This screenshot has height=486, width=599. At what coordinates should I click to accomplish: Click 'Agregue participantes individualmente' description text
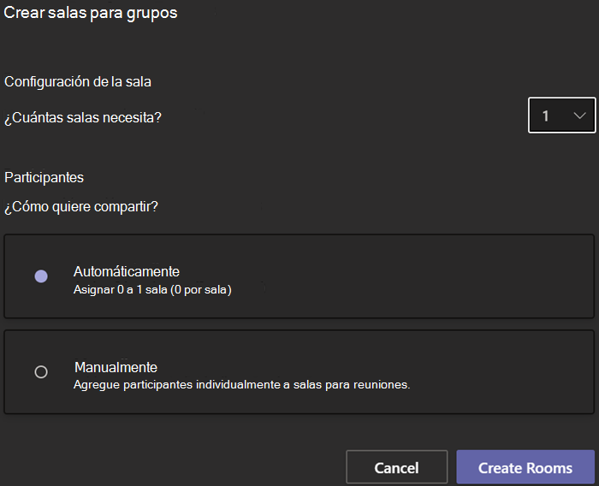[x=242, y=384]
